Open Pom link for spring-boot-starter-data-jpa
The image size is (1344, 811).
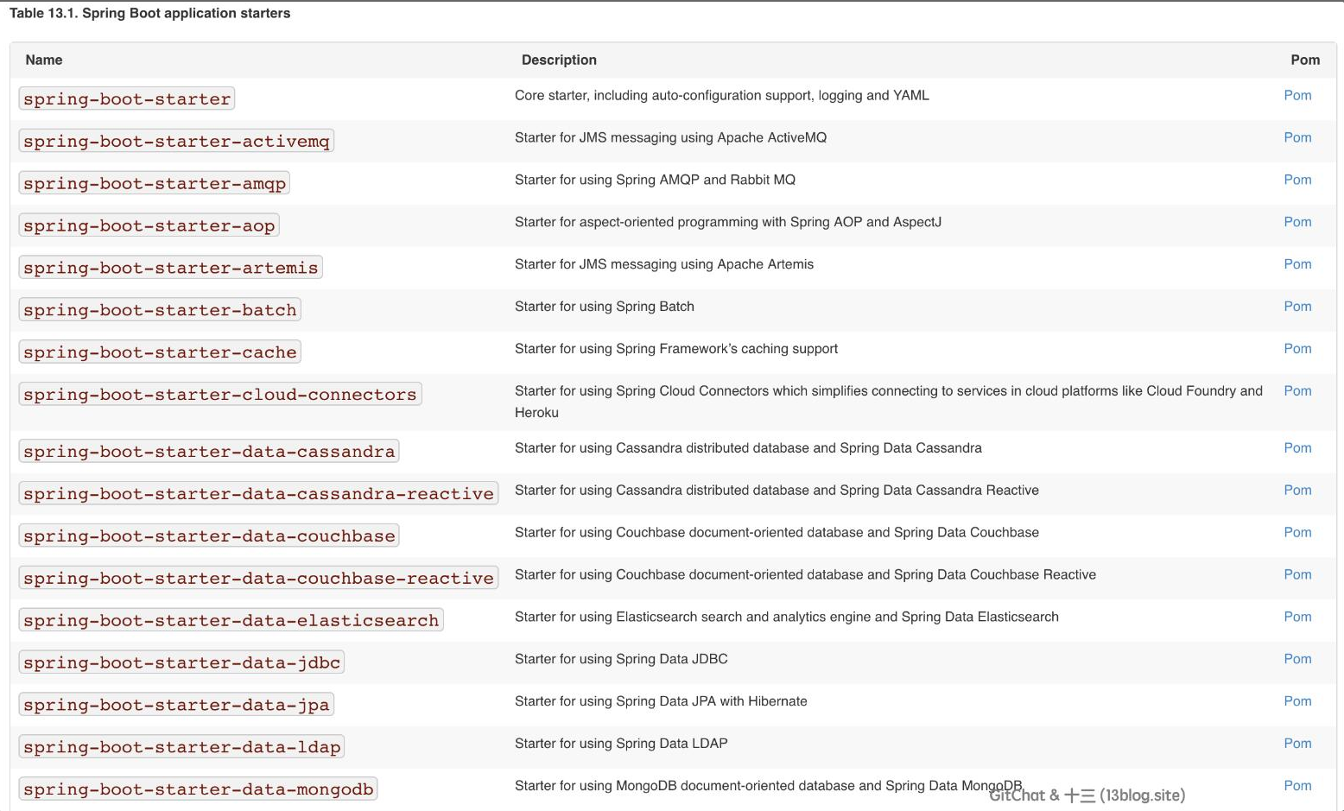pyautogui.click(x=1297, y=702)
